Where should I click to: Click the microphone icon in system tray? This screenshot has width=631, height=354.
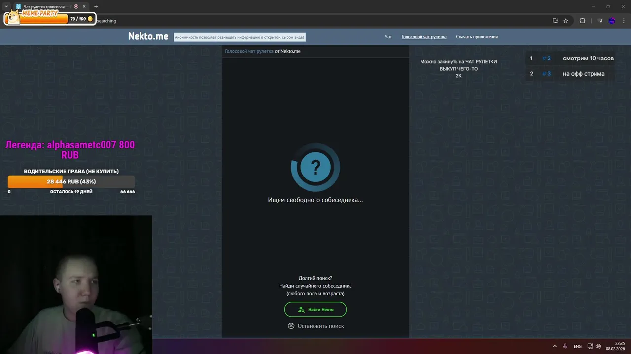coord(565,346)
